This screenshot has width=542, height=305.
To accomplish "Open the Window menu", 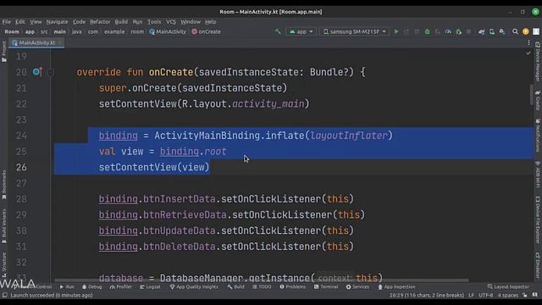I will [191, 22].
